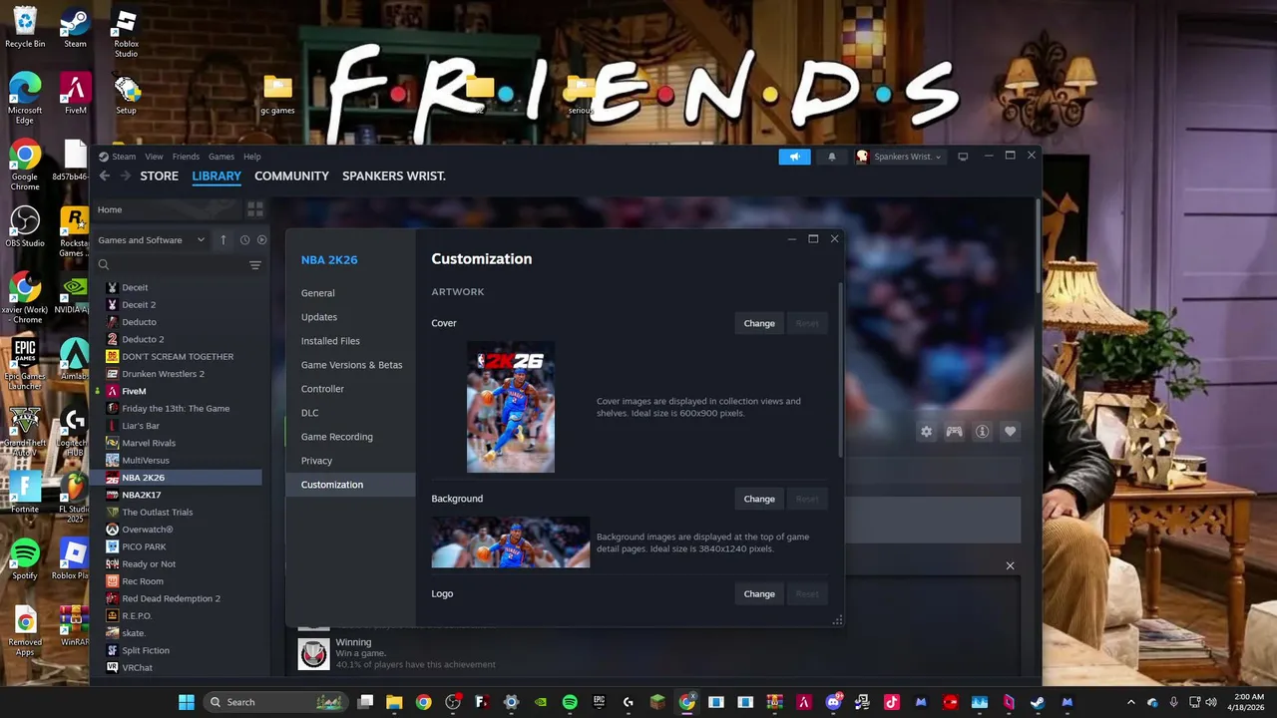Go back with the Steam back arrow

[104, 176]
